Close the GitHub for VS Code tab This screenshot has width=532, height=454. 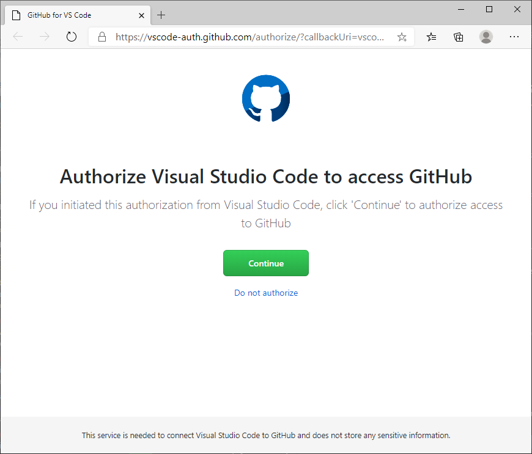pos(141,15)
